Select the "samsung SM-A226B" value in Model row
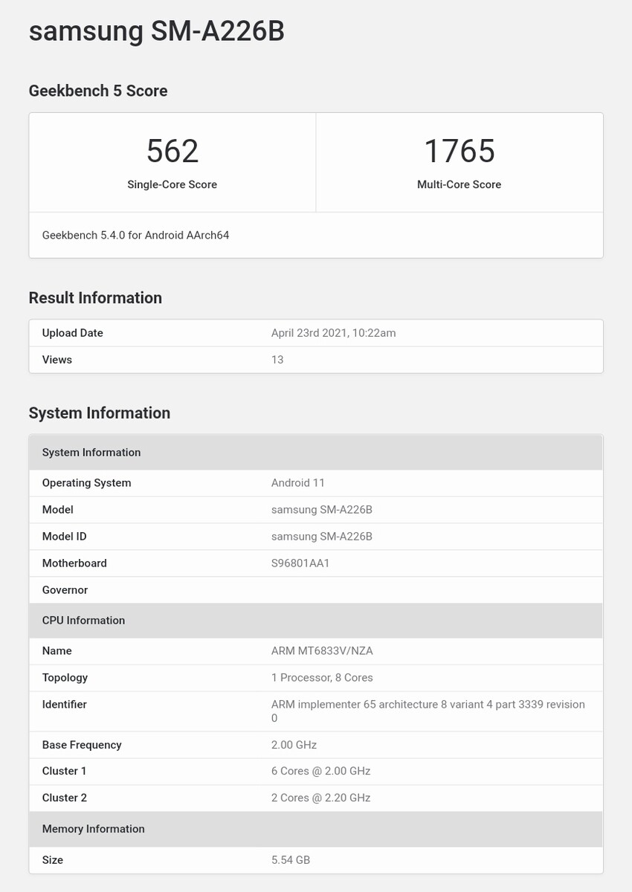This screenshot has height=892, width=632. click(322, 510)
